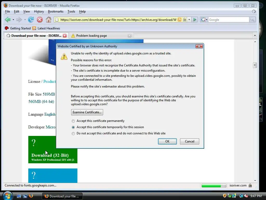This screenshot has width=266, height=200.
Task: Click the security shield tray icon
Action: [x=225, y=196]
